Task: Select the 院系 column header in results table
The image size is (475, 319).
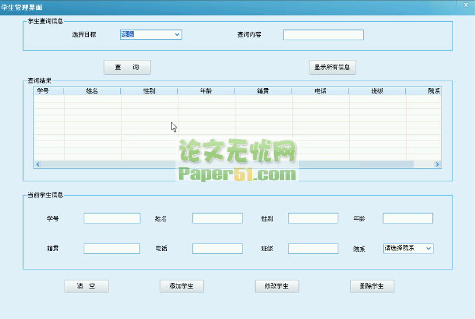Action: click(x=424, y=91)
